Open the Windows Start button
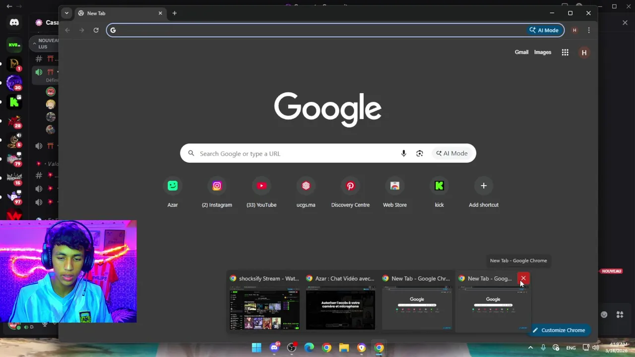The image size is (635, 357). pyautogui.click(x=256, y=348)
